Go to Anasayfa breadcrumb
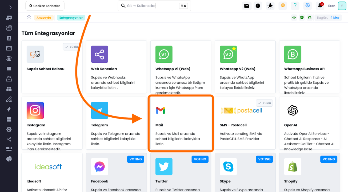348x192 pixels. click(x=44, y=18)
